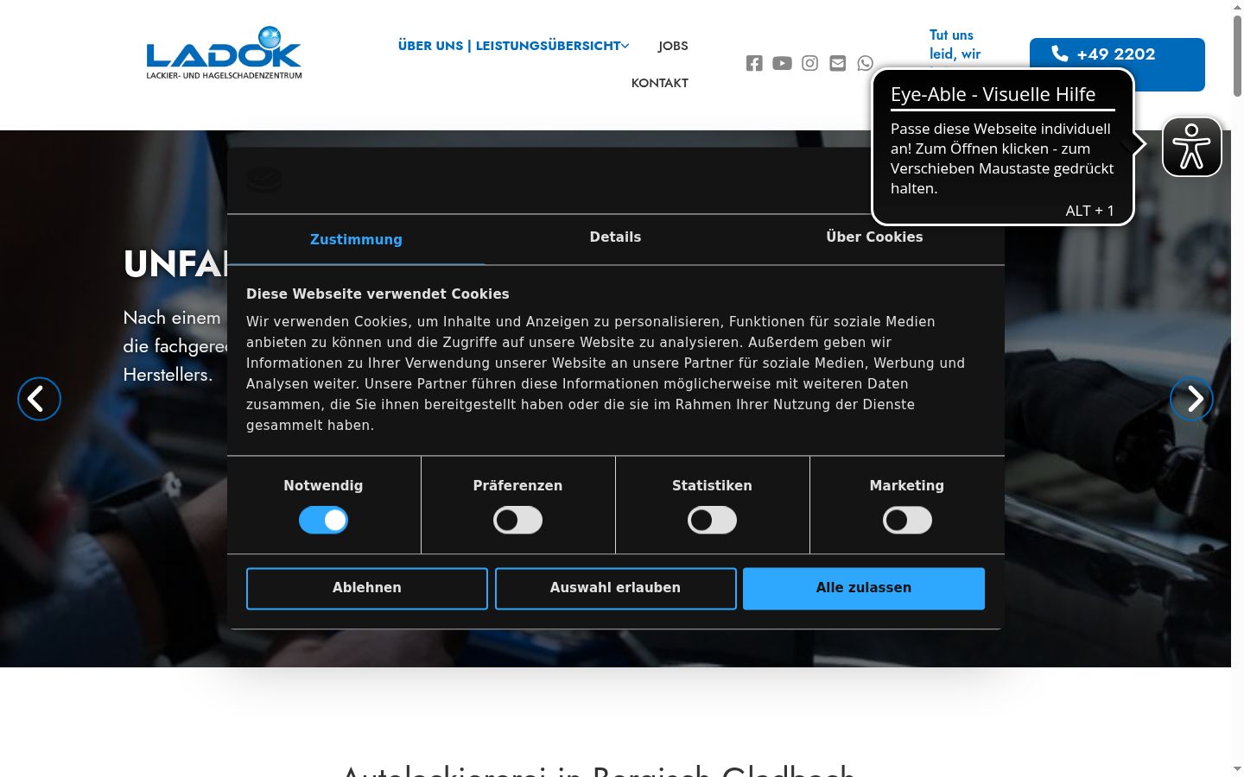Select the Zustimmung tab

pyautogui.click(x=356, y=239)
